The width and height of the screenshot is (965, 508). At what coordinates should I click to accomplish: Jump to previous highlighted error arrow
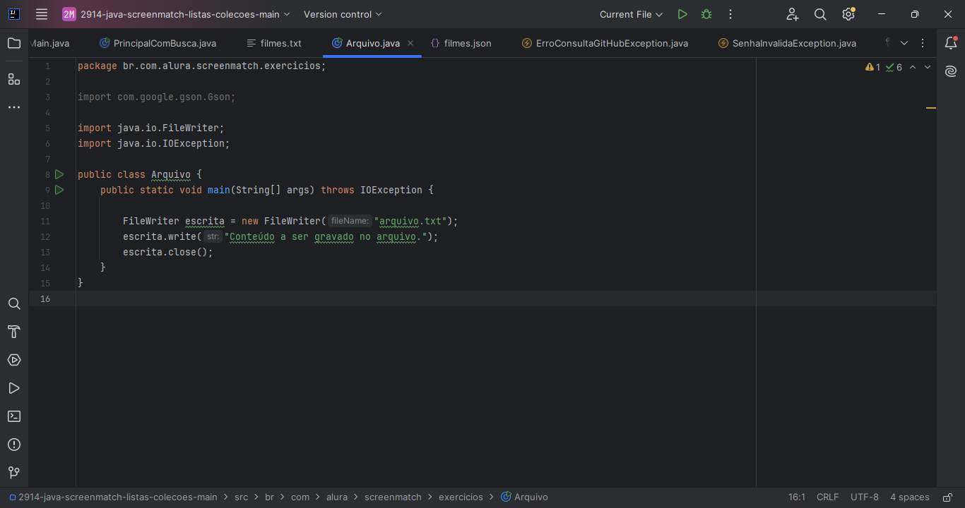912,67
